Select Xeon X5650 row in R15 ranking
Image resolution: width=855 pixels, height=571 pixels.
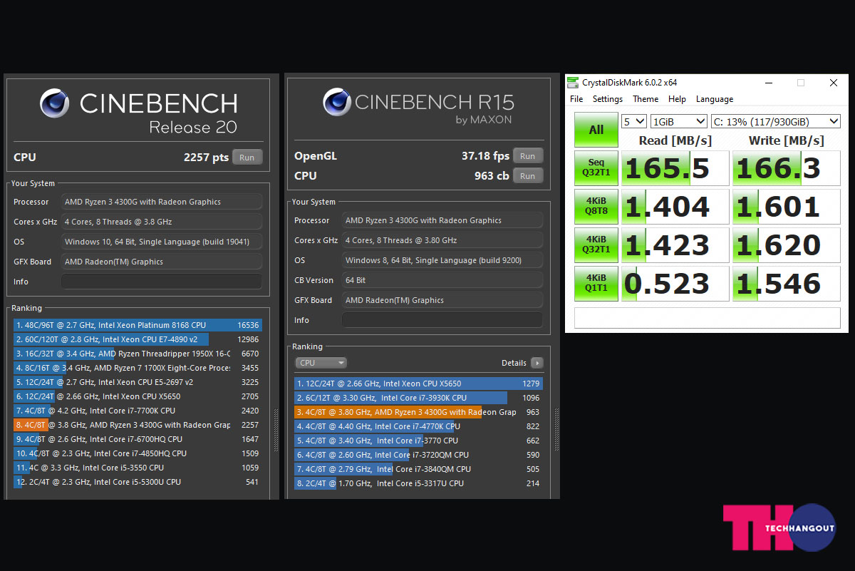[x=418, y=384]
